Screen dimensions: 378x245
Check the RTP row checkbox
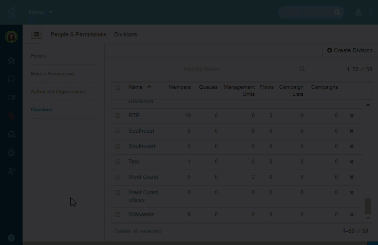point(118,115)
